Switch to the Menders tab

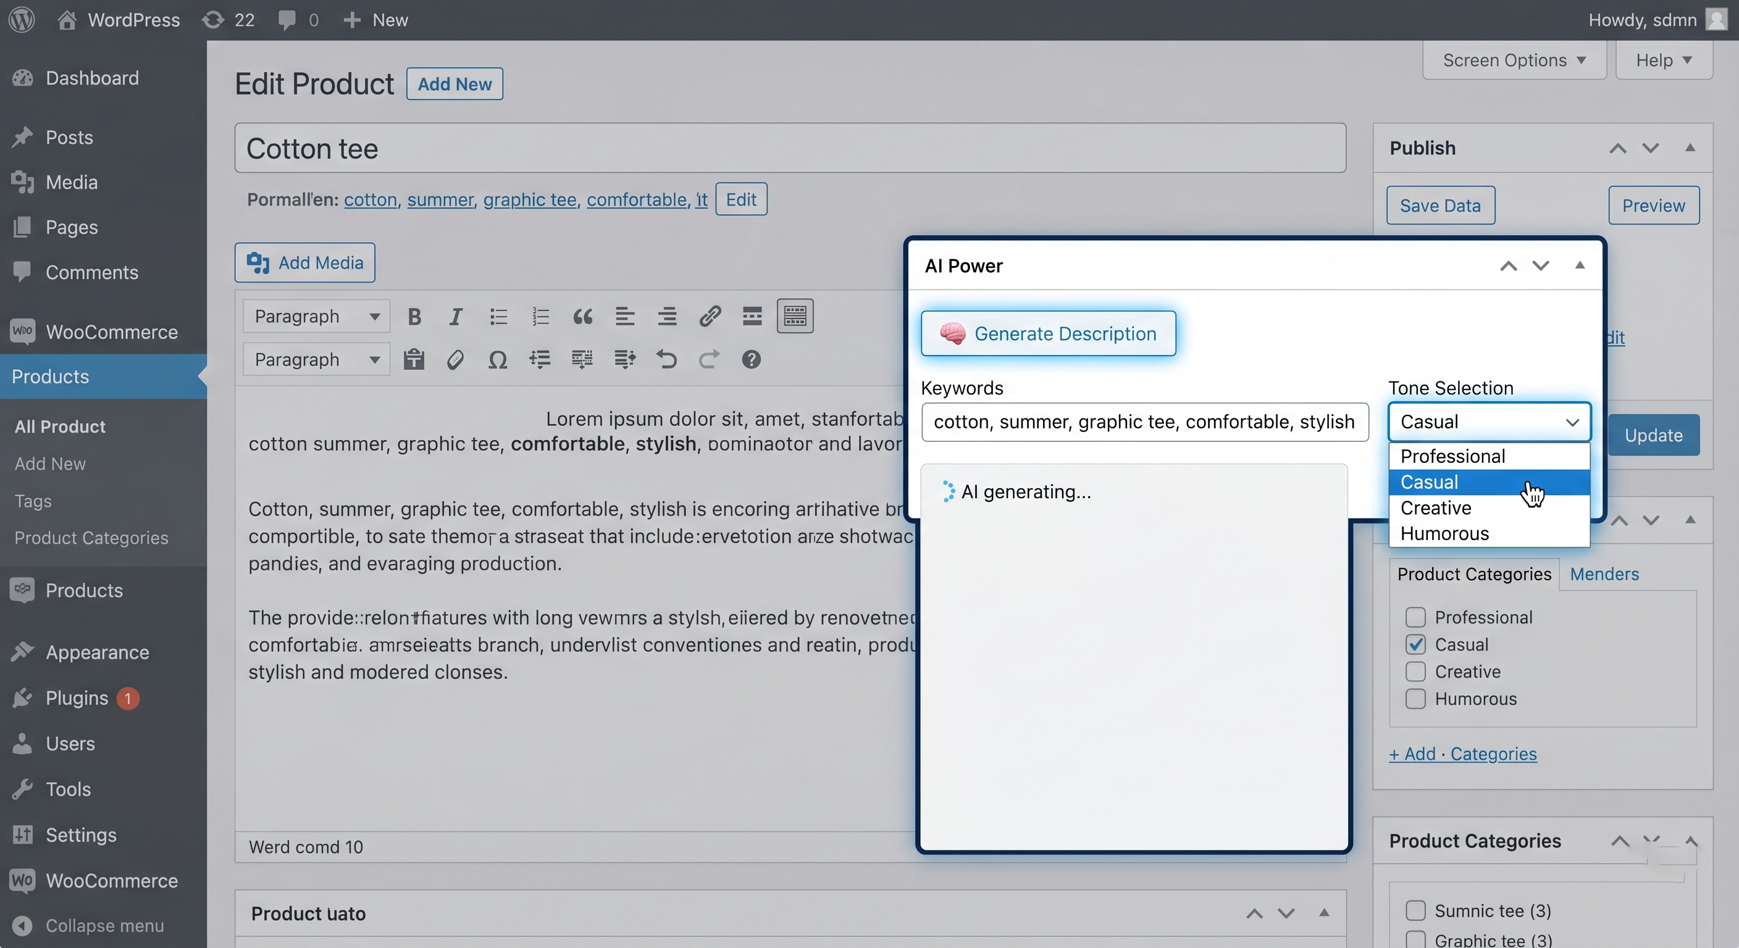click(1604, 574)
